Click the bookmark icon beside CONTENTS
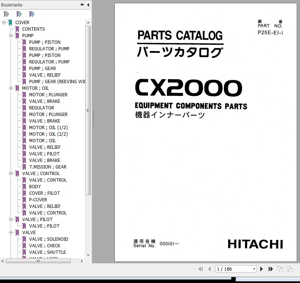This screenshot has width=300, height=283. [x=17, y=29]
